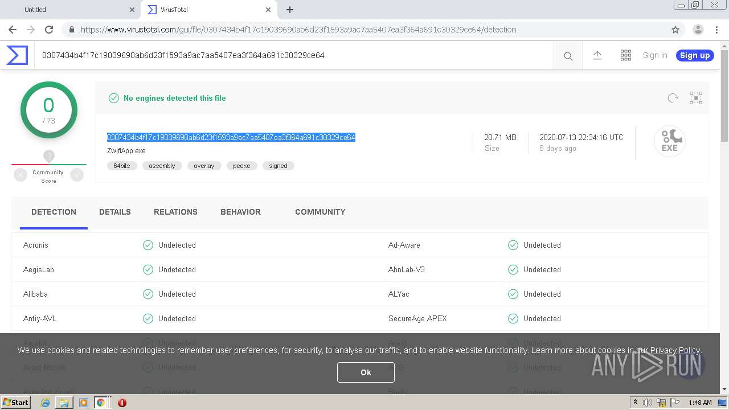
Task: Click the assembly tag
Action: click(x=162, y=166)
